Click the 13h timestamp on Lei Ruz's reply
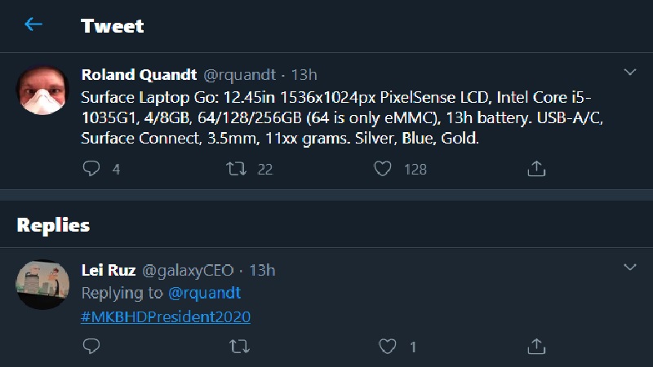653x367 pixels. click(262, 270)
